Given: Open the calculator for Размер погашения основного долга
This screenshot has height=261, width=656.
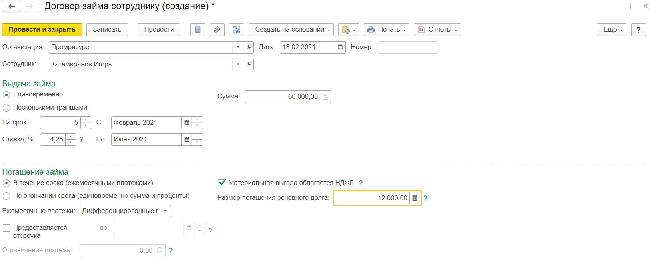Looking at the screenshot, I should click(x=415, y=198).
